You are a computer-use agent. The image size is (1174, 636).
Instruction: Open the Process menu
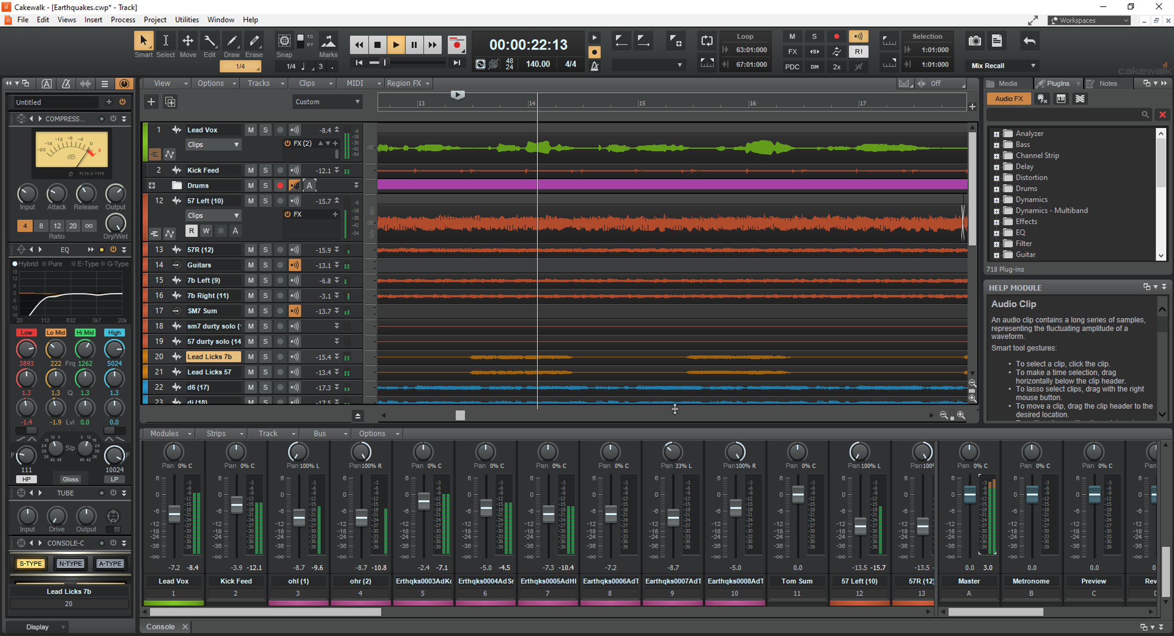pyautogui.click(x=123, y=20)
